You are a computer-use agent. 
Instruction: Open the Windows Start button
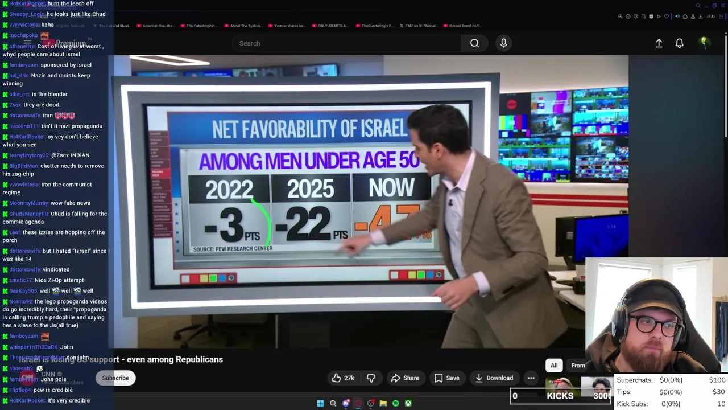320,403
